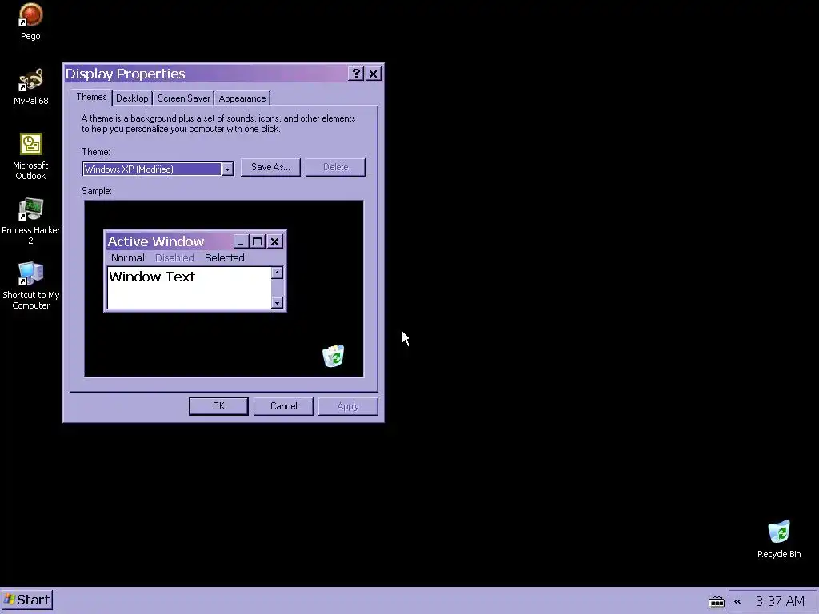Click Normal in sample window menu

127,258
